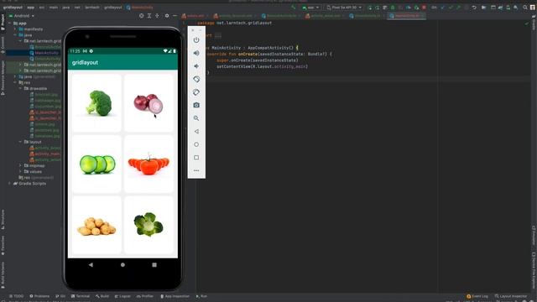Tap recents button in phone navigation bar
Screen dimensions: 537x302
[154, 265]
